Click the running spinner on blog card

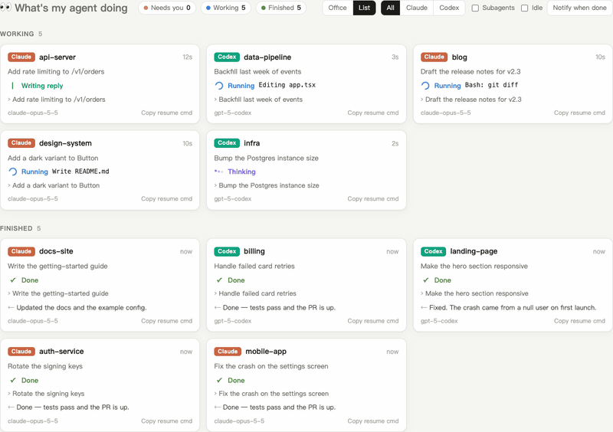426,86
